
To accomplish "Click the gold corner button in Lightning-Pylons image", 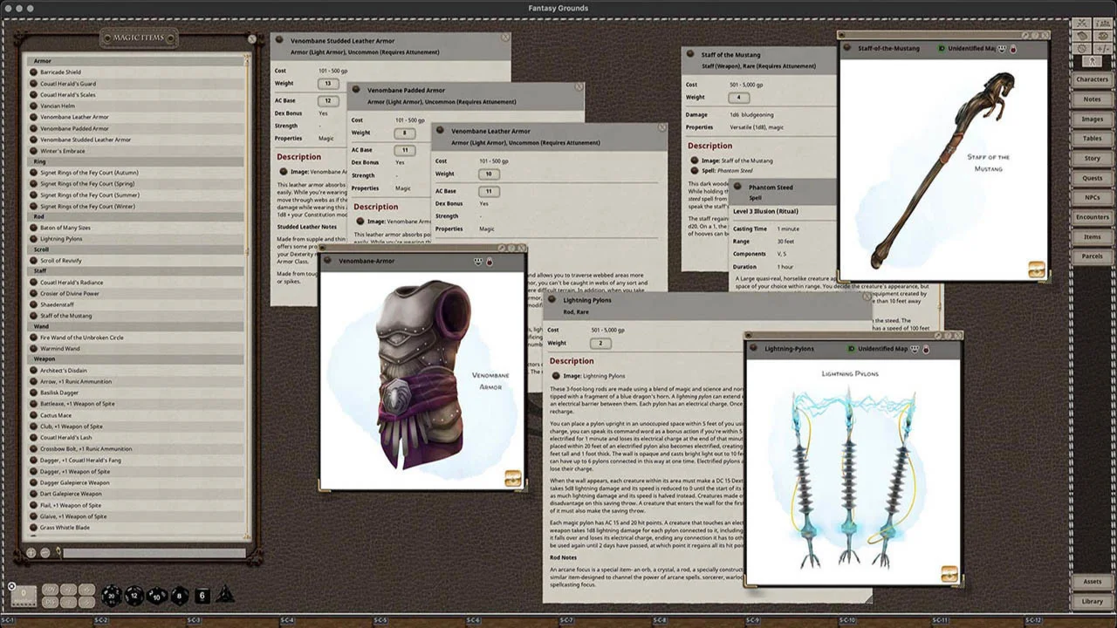I will coord(949,574).
